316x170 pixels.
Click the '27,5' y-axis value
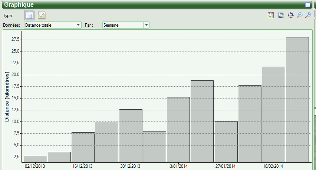coord(16,39)
